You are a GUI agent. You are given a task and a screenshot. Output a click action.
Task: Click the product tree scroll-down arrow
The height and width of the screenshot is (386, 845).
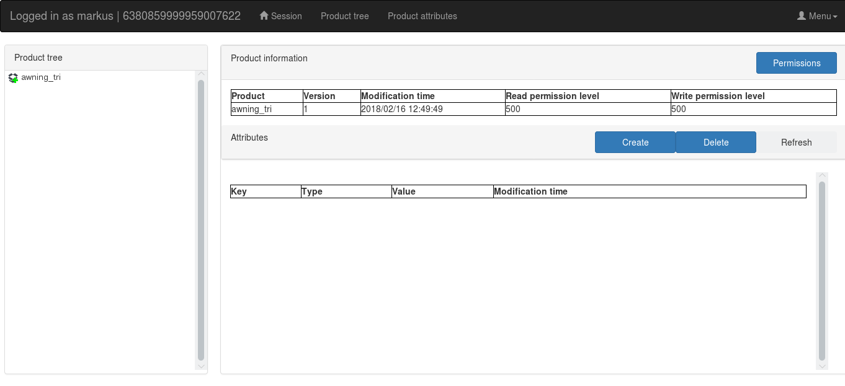201,366
